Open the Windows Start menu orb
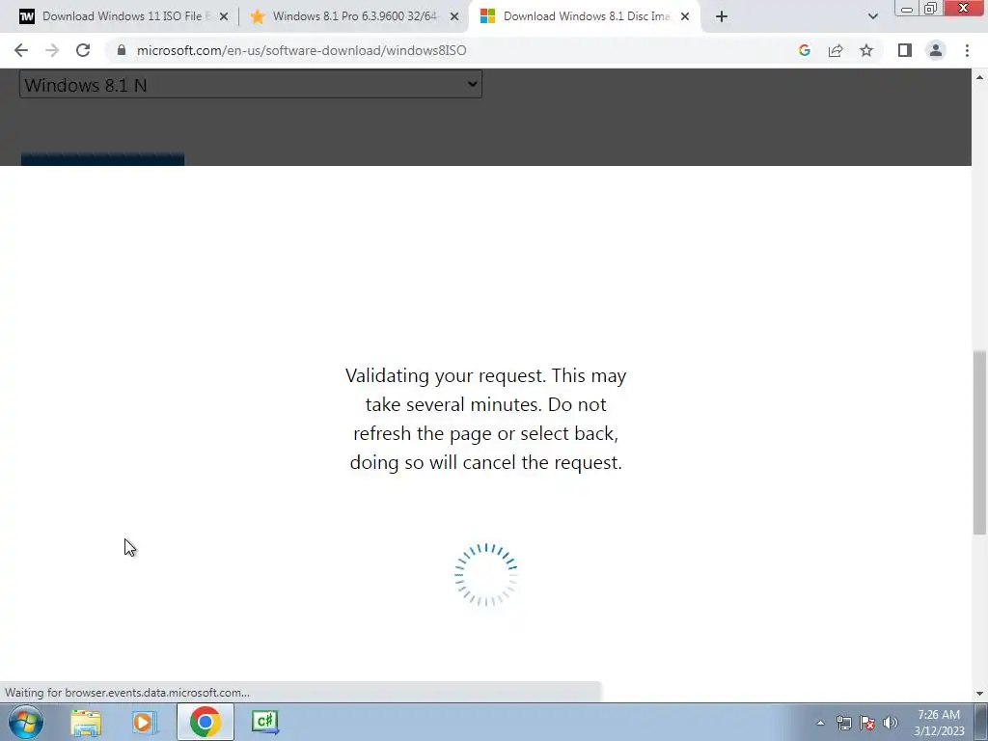Screen dimensions: 988x741 [x=26, y=722]
